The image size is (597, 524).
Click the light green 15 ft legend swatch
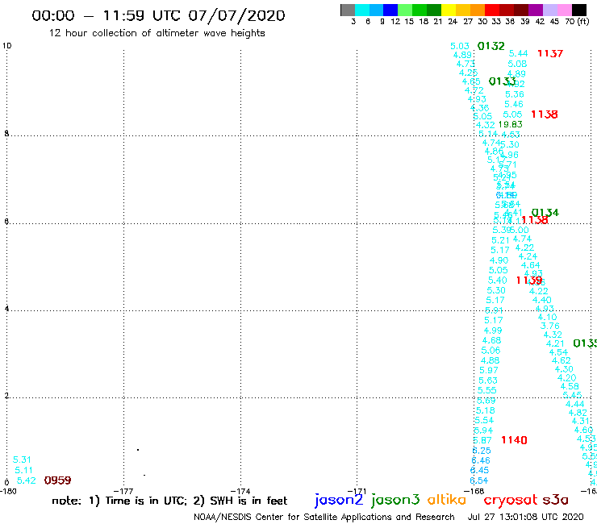(405, 10)
